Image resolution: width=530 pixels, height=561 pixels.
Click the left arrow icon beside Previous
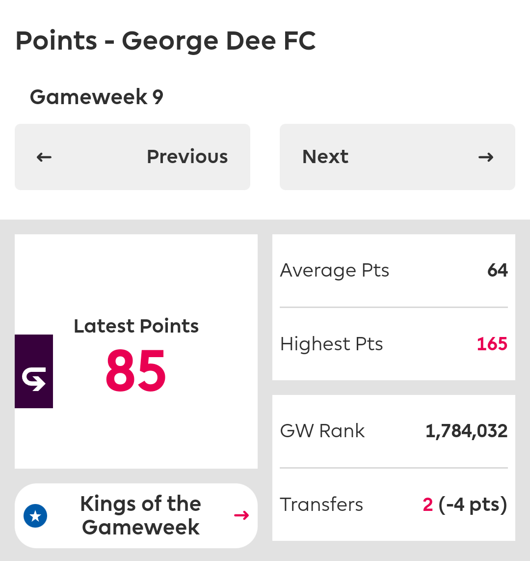(x=44, y=157)
